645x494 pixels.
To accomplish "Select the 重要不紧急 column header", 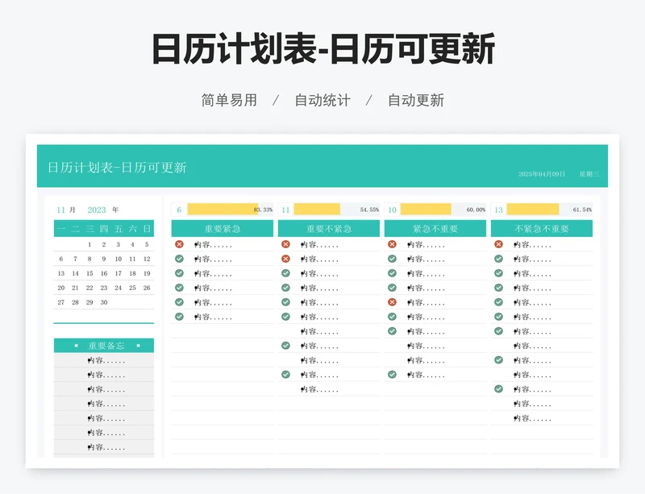I will point(329,228).
